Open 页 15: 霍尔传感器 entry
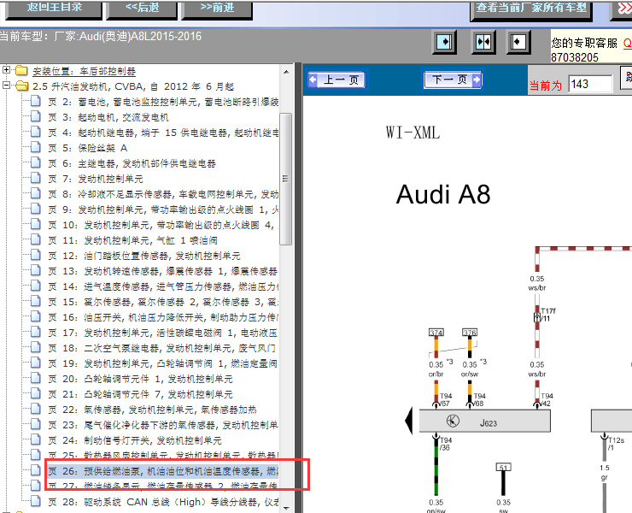This screenshot has width=632, height=513. (163, 302)
